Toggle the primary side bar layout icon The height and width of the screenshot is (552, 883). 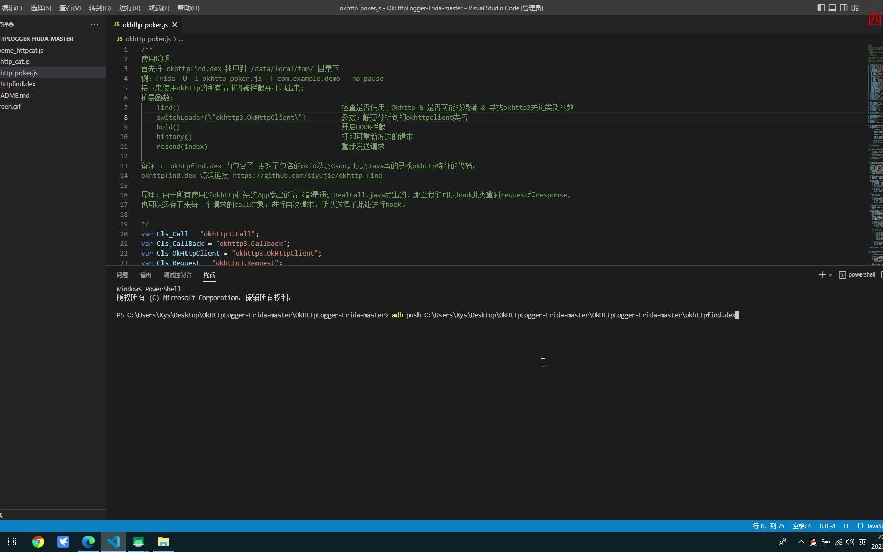click(x=821, y=8)
